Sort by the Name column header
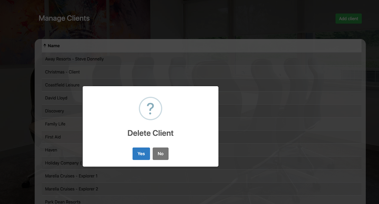Screen dimensions: 379x204 54,46
